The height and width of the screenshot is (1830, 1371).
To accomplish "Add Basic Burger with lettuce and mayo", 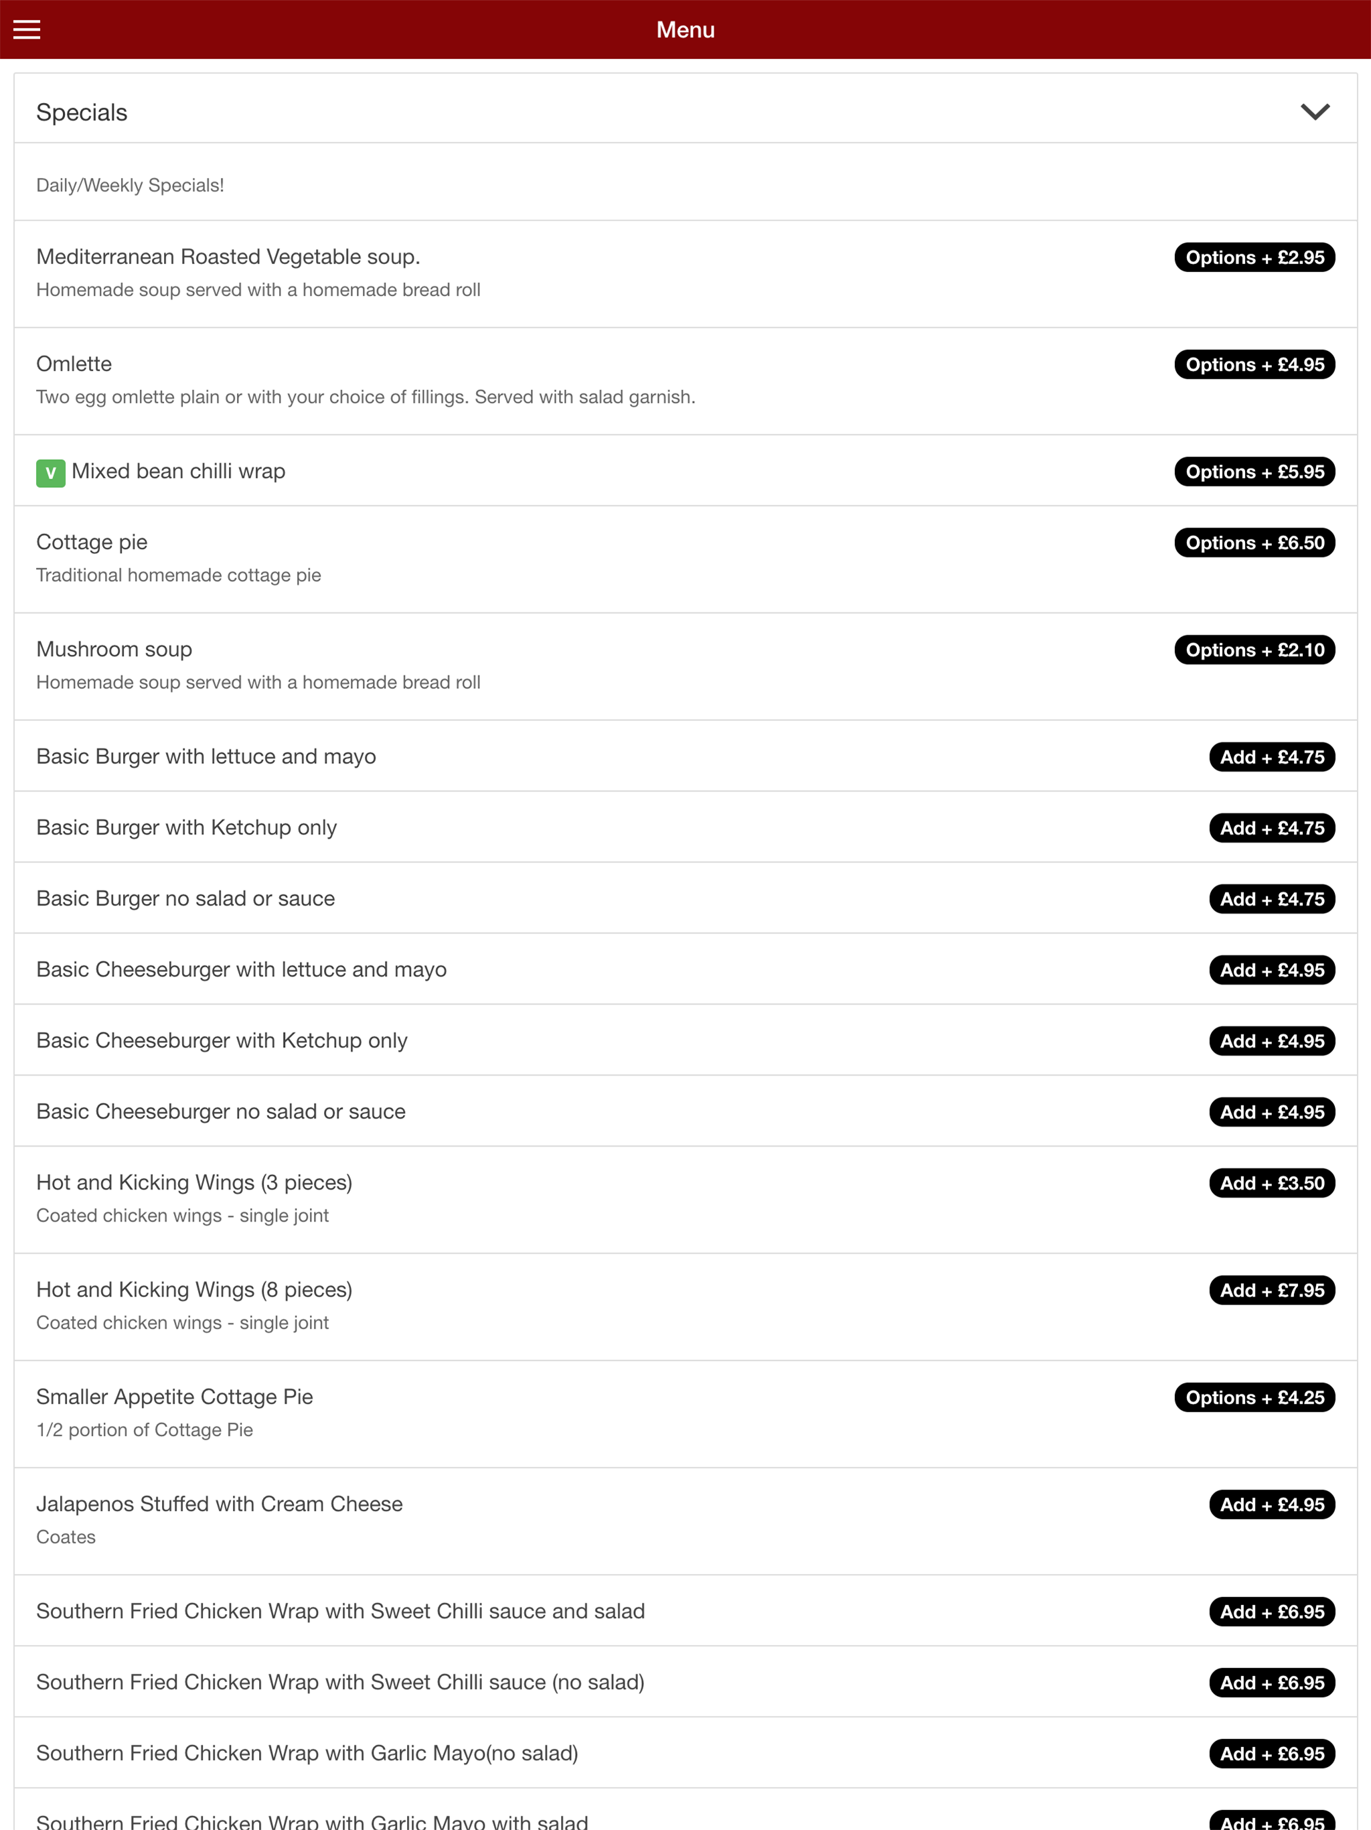I will coord(1272,757).
